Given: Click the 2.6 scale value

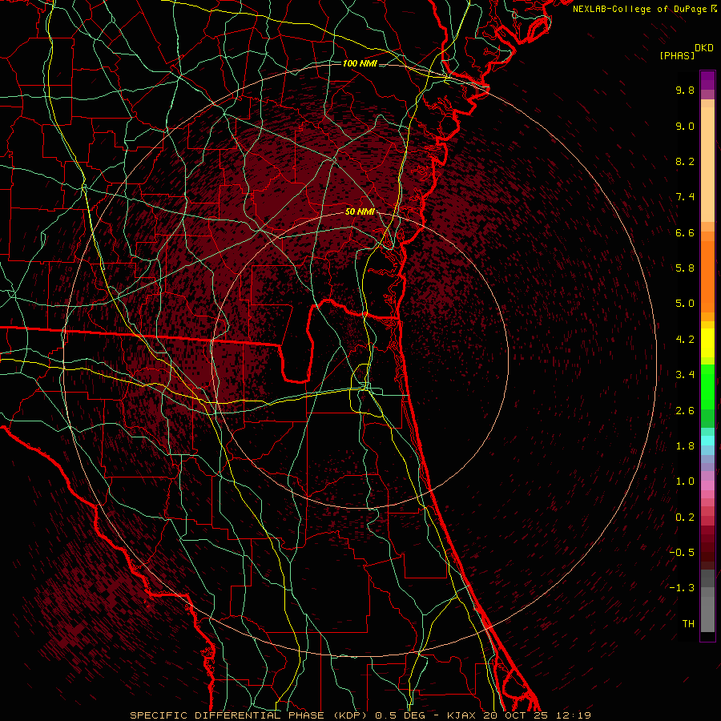Looking at the screenshot, I should 685,411.
